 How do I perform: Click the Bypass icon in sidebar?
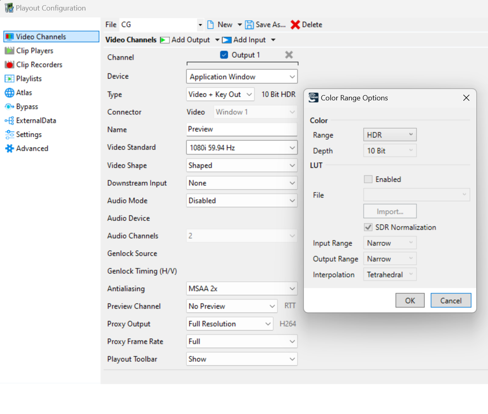[x=9, y=107]
